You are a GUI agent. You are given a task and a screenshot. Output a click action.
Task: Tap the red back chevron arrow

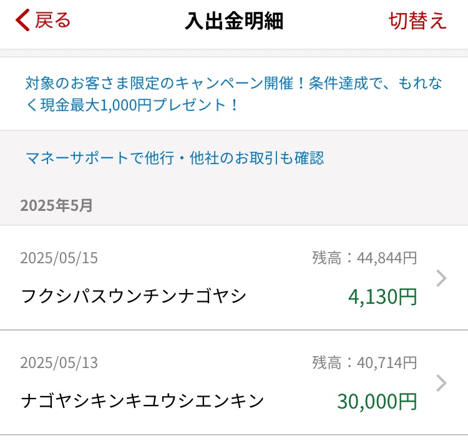(22, 20)
